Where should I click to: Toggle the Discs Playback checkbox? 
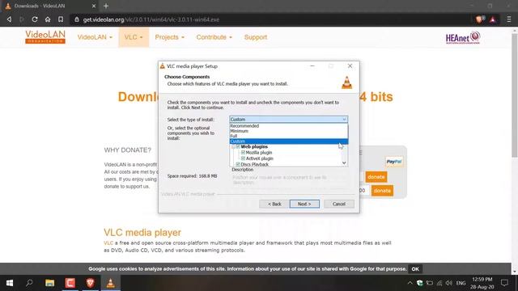point(238,164)
